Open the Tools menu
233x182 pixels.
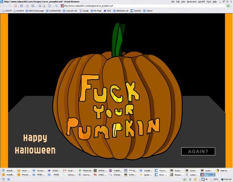coord(209,2)
